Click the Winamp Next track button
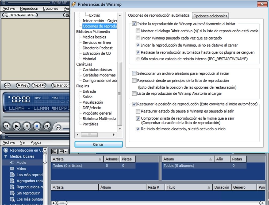Screen dimensions: 269x205 pyautogui.click(x=47, y=126)
